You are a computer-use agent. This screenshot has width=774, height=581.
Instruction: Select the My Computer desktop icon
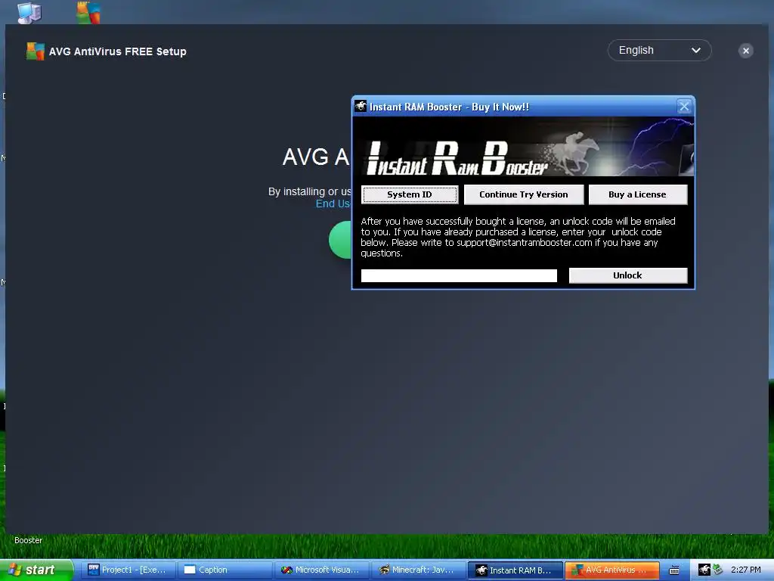click(x=29, y=12)
